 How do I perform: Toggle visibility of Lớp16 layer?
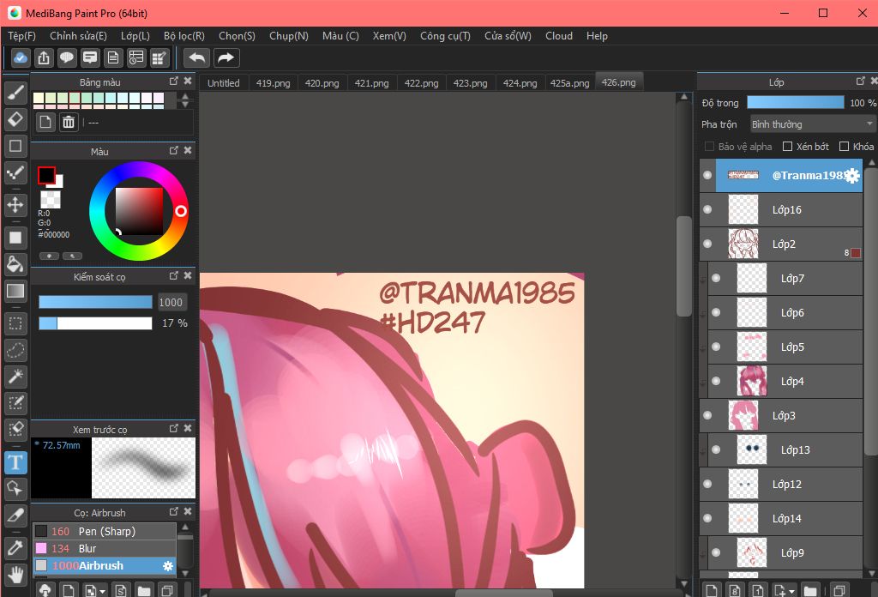click(x=707, y=209)
